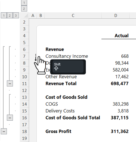Select row 15 header

(x=24, y=111)
